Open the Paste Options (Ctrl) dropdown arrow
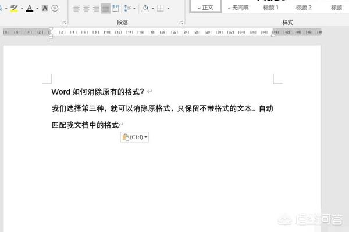Viewport: 349px width, 232px height. tap(146, 137)
